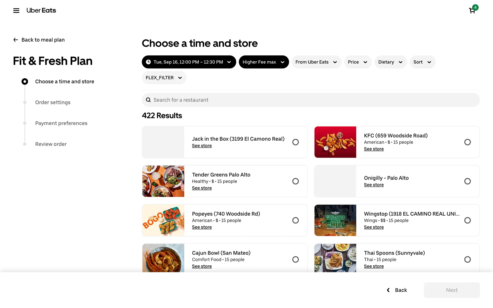Open the shopping cart
The width and height of the screenshot is (493, 308).
[x=472, y=11]
